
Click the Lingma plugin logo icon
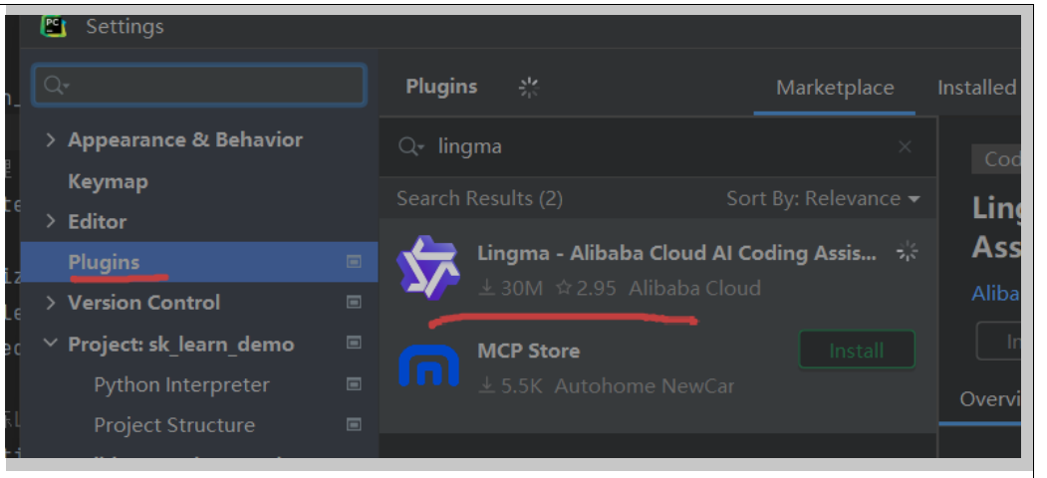[x=428, y=267]
